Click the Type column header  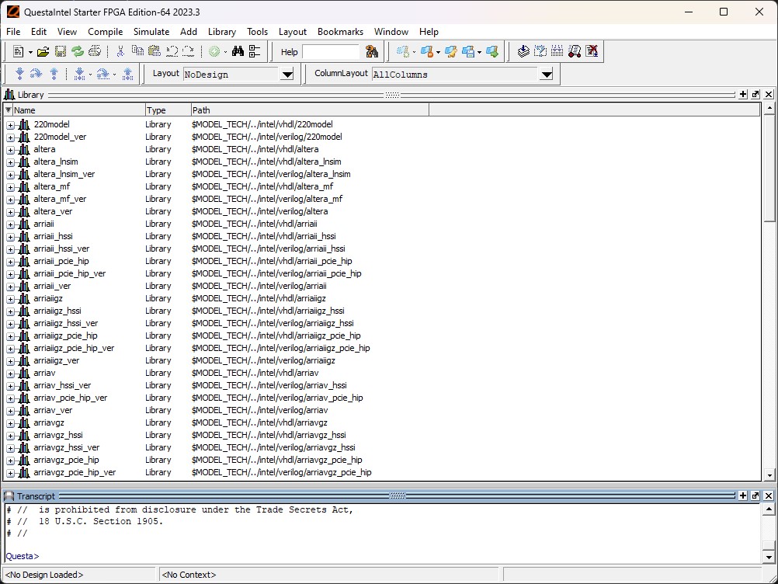[168, 110]
